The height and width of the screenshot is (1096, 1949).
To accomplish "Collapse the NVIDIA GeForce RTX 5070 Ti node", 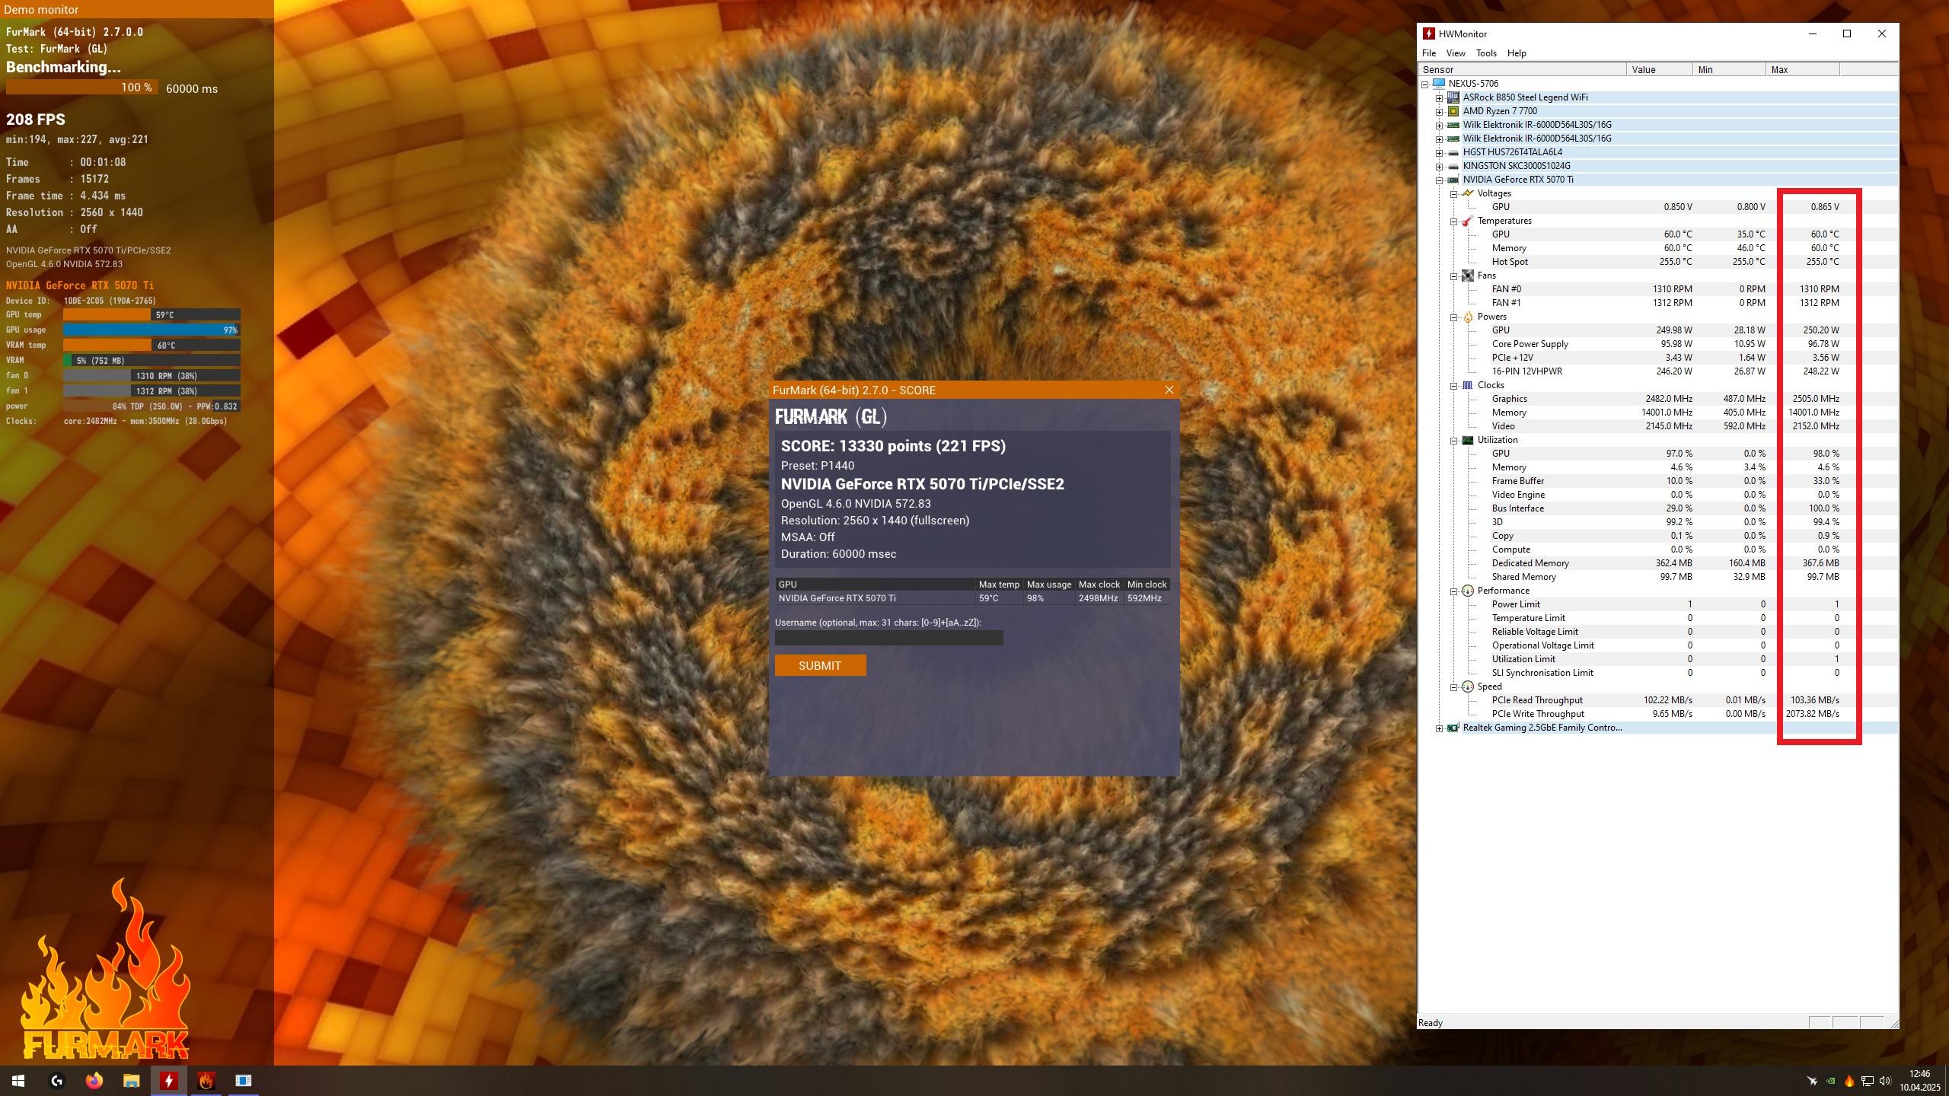I will pos(1439,180).
